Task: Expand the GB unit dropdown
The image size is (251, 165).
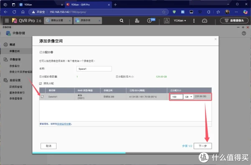Action: click(x=188, y=97)
